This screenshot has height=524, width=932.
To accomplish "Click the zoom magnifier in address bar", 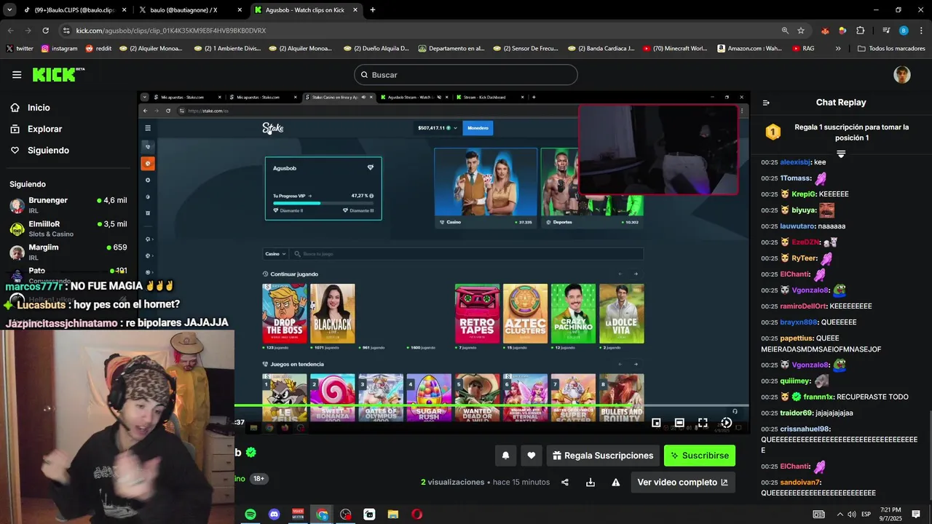I will coord(785,31).
